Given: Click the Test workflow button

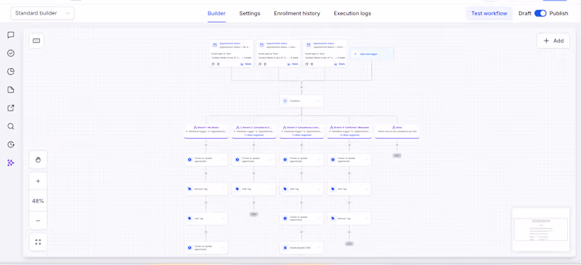Looking at the screenshot, I should click(489, 13).
